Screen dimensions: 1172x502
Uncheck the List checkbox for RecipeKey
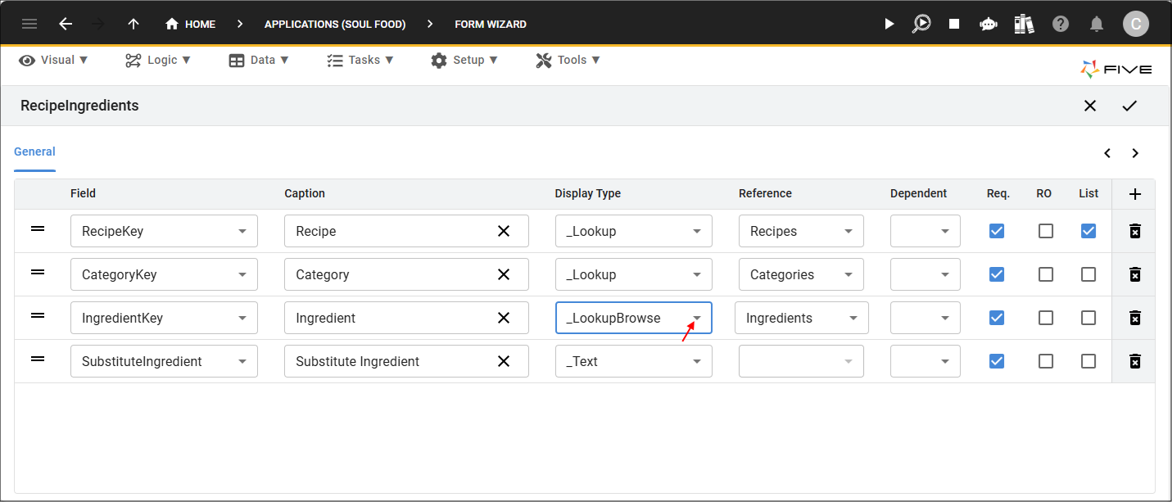click(1088, 231)
